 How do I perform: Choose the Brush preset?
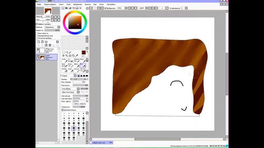point(83,60)
